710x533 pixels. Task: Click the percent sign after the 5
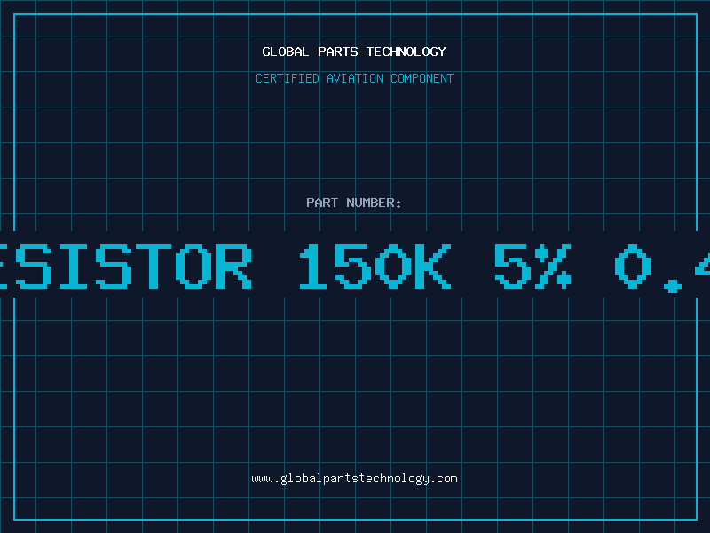553,266
